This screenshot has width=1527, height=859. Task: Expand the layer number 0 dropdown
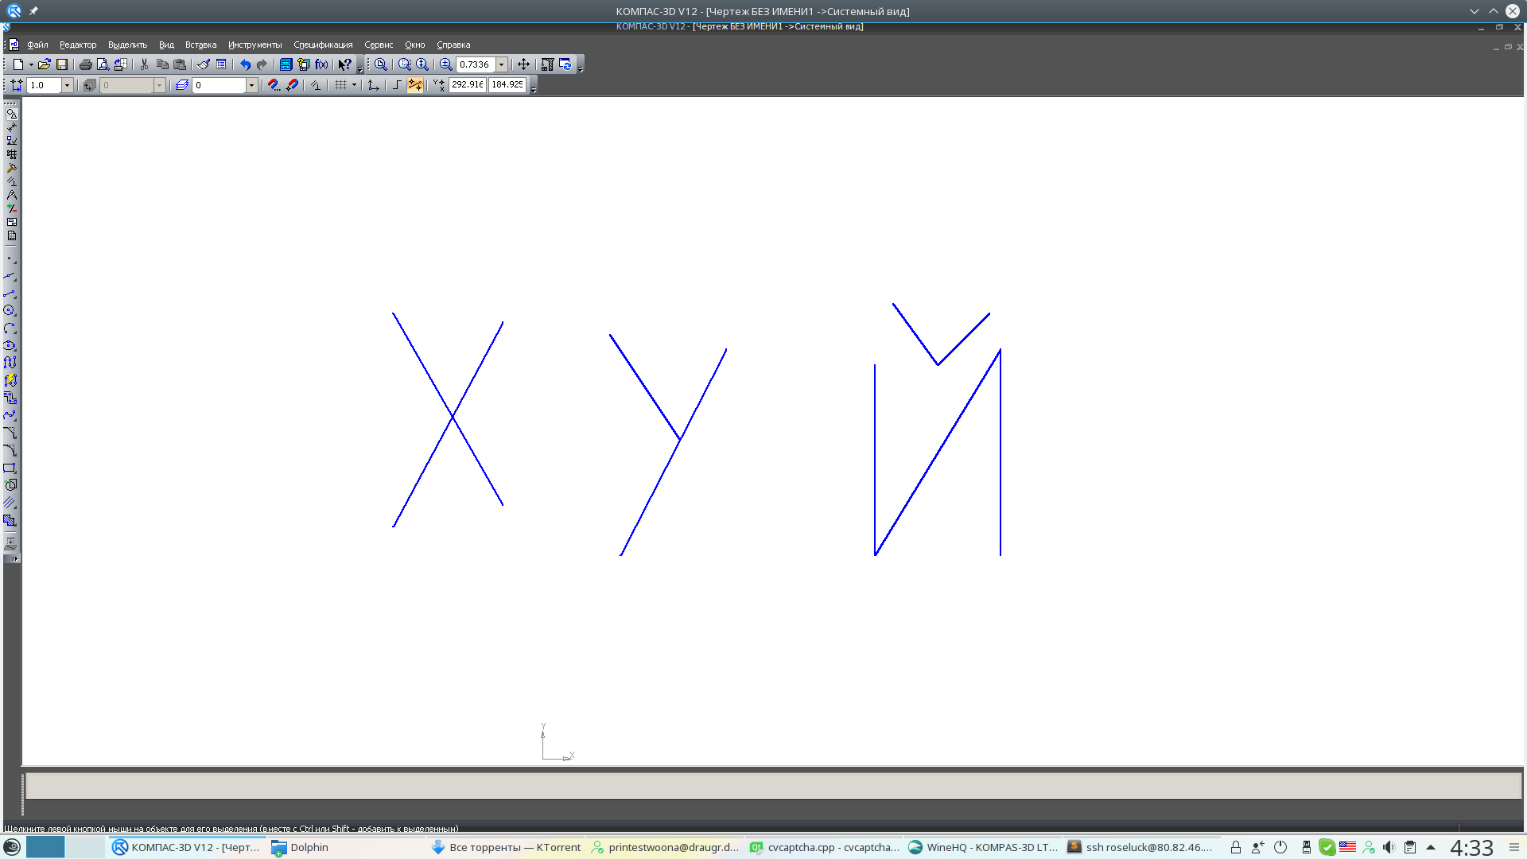click(x=251, y=85)
